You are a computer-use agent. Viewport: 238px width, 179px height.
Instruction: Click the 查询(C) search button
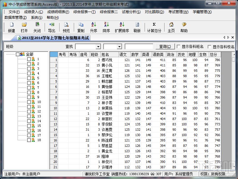click(x=165, y=46)
